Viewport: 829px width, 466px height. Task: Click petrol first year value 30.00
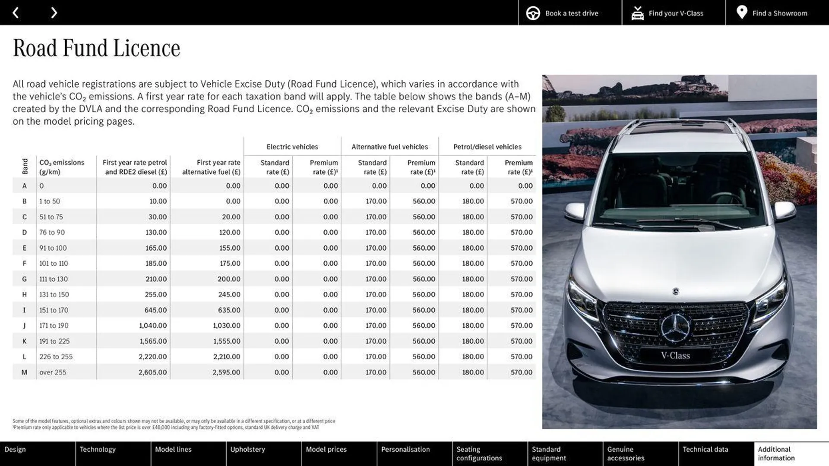pos(158,217)
